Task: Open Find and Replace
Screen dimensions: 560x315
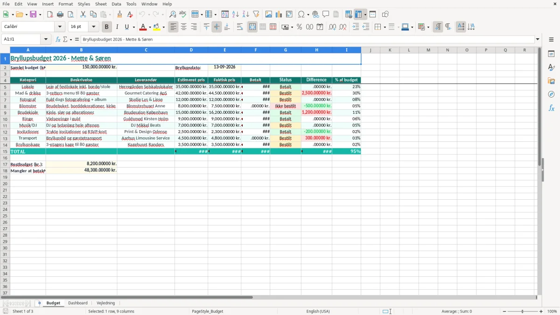Action: tap(173, 14)
